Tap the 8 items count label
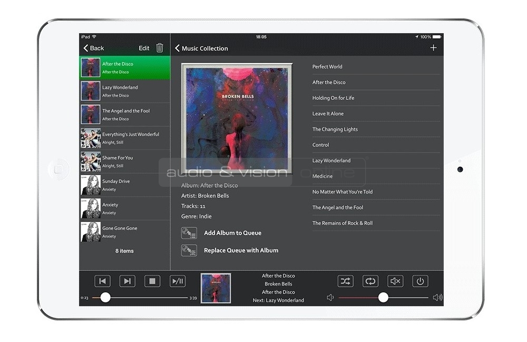 click(x=124, y=250)
